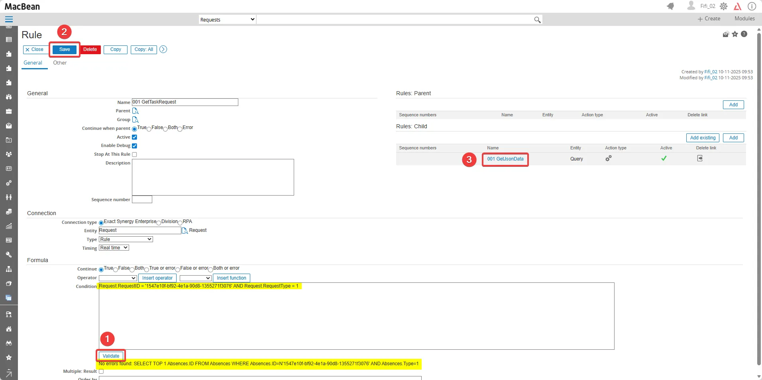
Task: Add this page to favorites star
Action: click(735, 34)
